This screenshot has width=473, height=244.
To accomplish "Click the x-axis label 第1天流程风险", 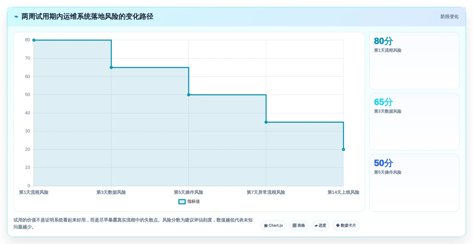I will pos(34,192).
